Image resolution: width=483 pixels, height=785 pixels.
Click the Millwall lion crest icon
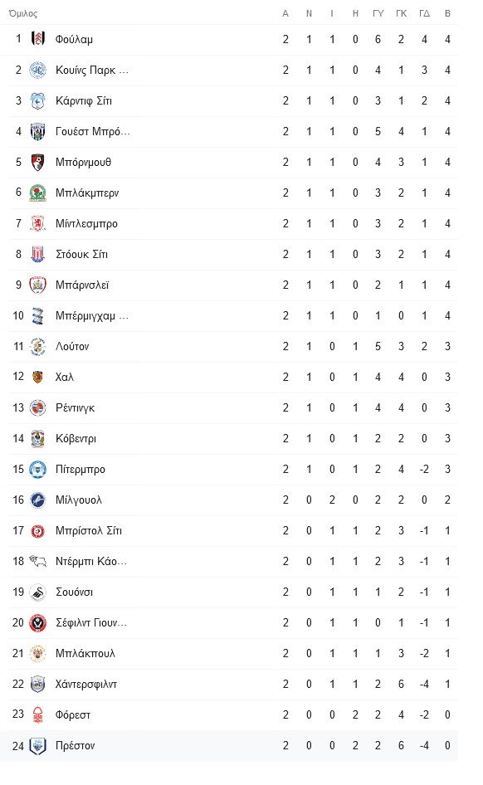37,500
